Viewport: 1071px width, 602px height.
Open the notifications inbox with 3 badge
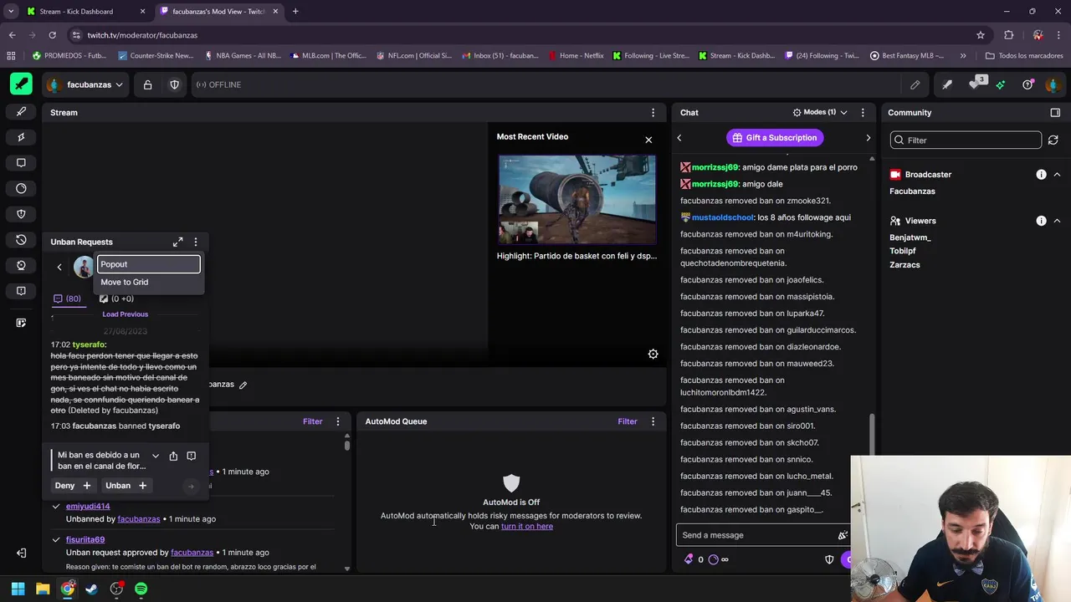[976, 84]
